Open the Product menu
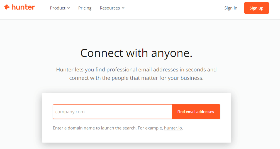This screenshot has width=280, height=149. (x=58, y=8)
